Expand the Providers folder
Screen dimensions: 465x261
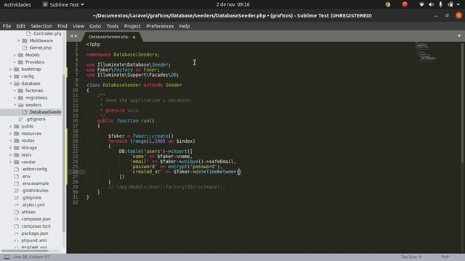click(x=15, y=62)
